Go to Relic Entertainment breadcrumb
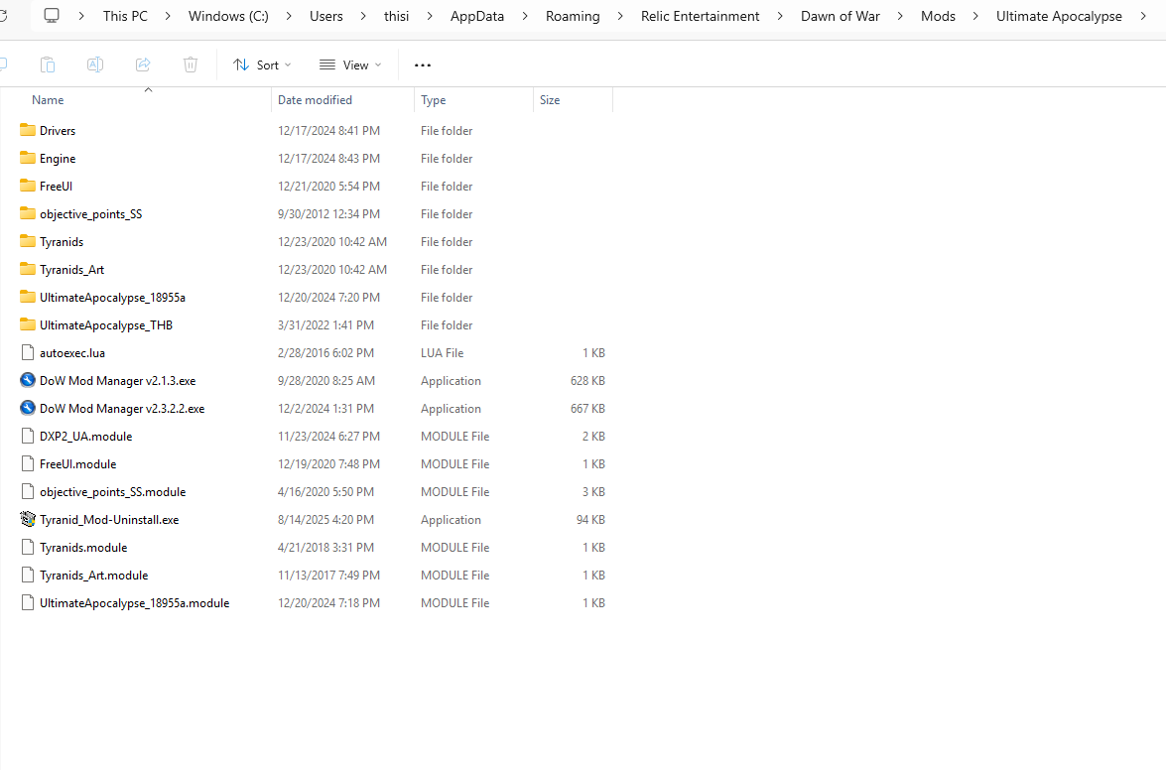The image size is (1166, 770). click(x=700, y=16)
